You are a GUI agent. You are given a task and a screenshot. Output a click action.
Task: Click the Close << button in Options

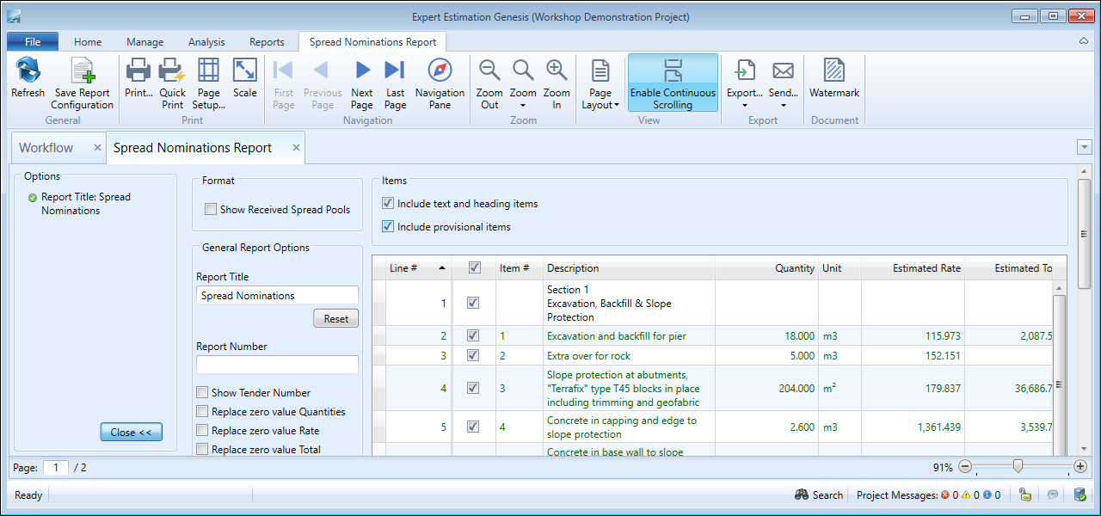(x=131, y=433)
